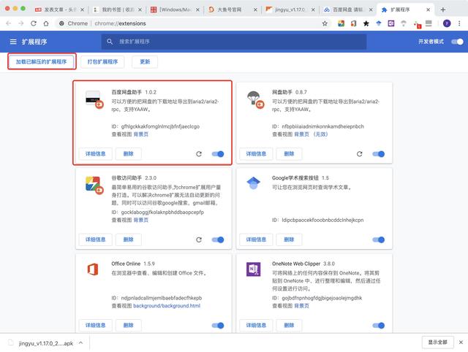
Task: Remove the Google学术搜索按钮 extension
Action: click(x=289, y=240)
